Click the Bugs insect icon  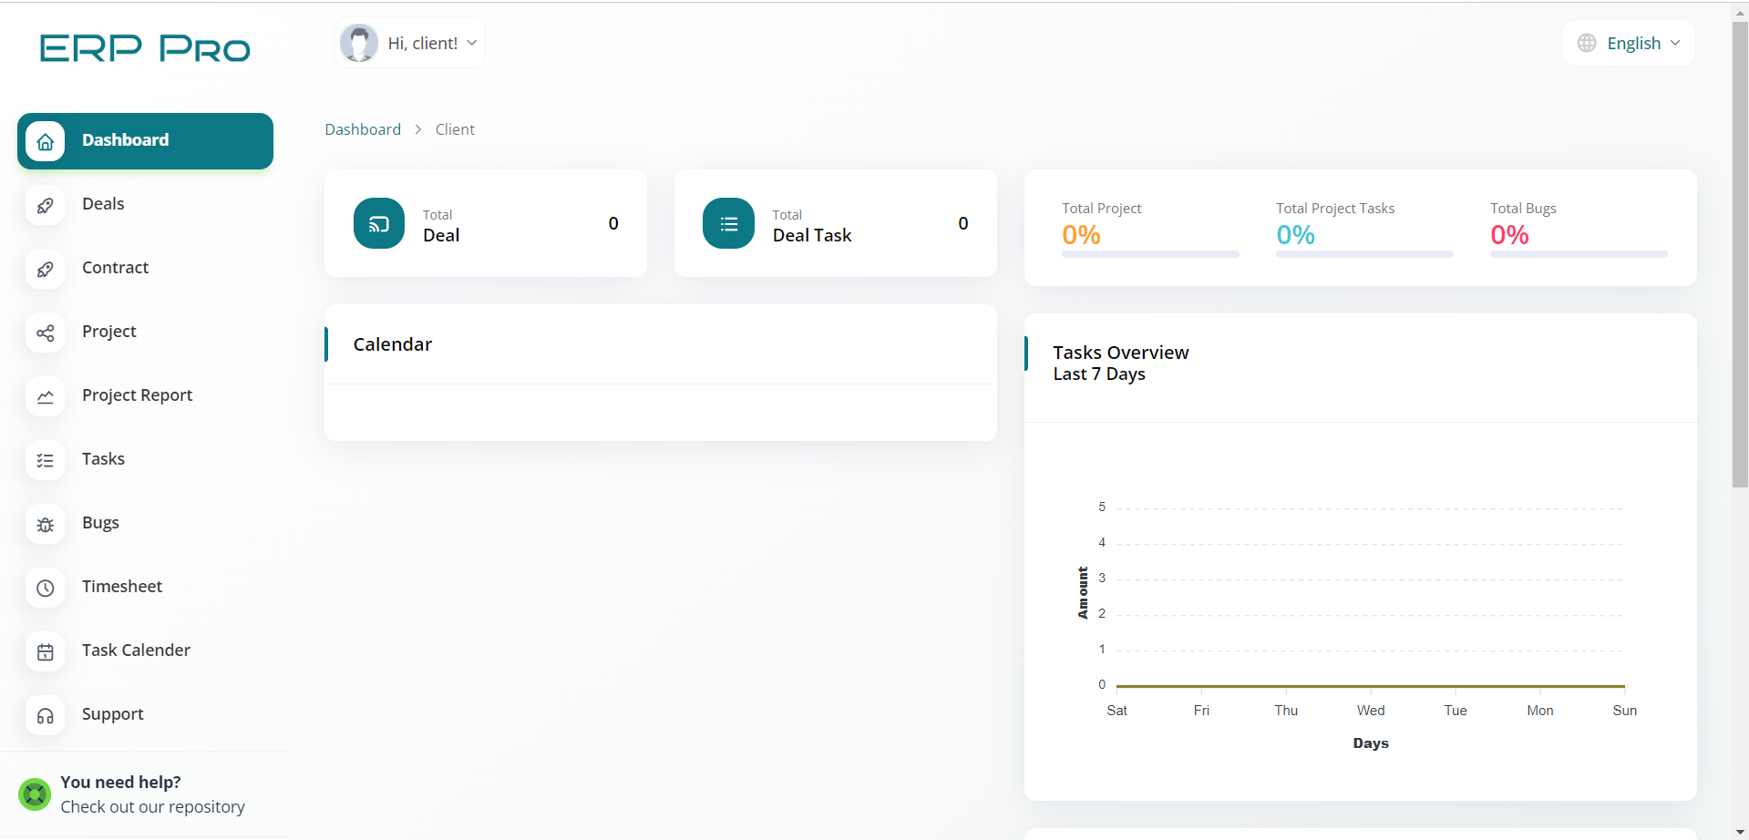45,524
